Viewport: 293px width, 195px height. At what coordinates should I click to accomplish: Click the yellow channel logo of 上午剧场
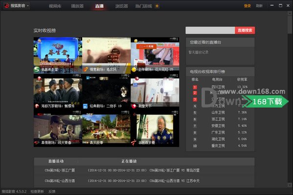point(134,69)
